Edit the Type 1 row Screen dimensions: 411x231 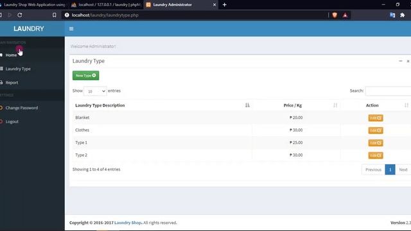click(x=376, y=142)
